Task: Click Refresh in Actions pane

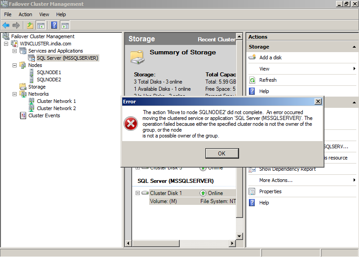Action: 268,80
